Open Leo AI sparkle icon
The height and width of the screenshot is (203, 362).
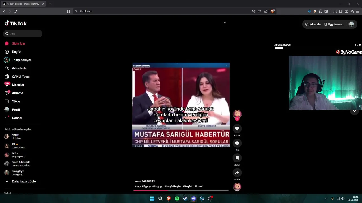352,11
